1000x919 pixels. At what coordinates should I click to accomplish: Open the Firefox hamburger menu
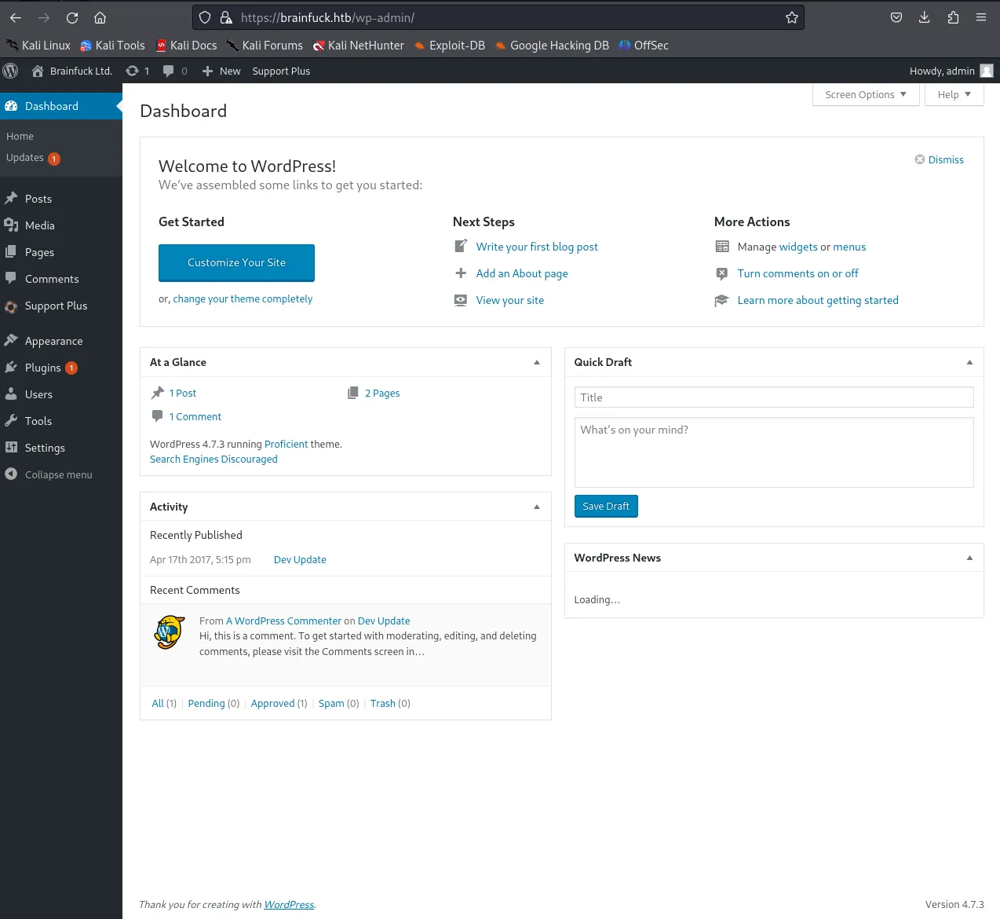pos(981,17)
